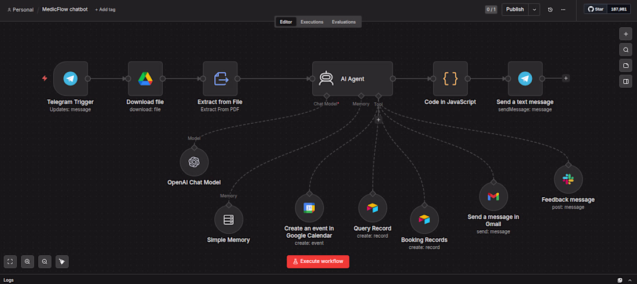
Task: Click the Logs label at the bottom
Action: tap(8, 280)
